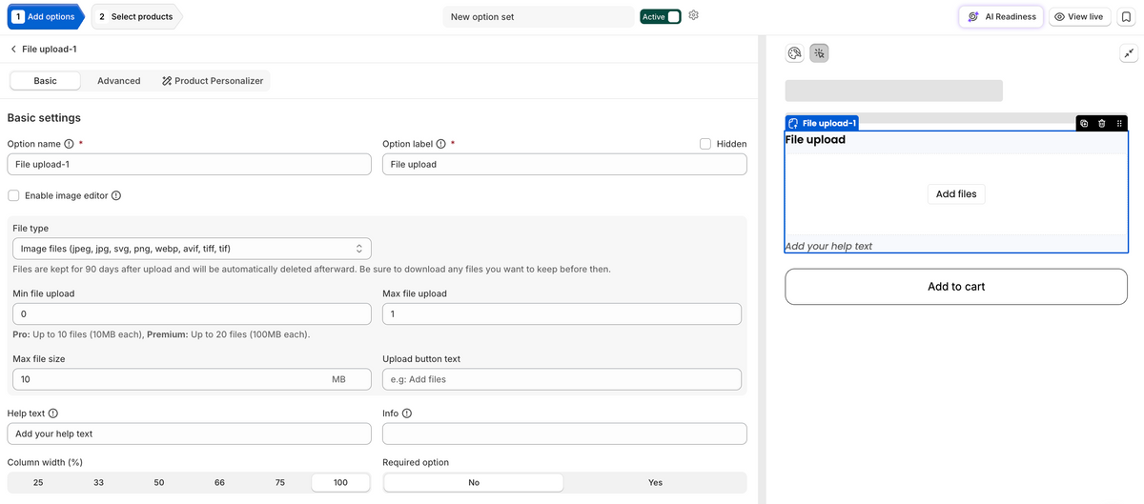
Task: Click drag handle dots on File upload-1
Action: pos(1118,123)
